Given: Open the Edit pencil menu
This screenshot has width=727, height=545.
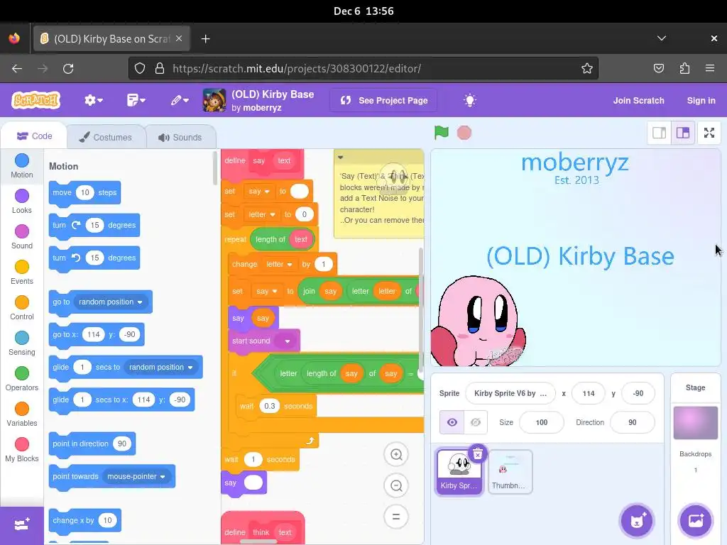Looking at the screenshot, I should pos(180,100).
